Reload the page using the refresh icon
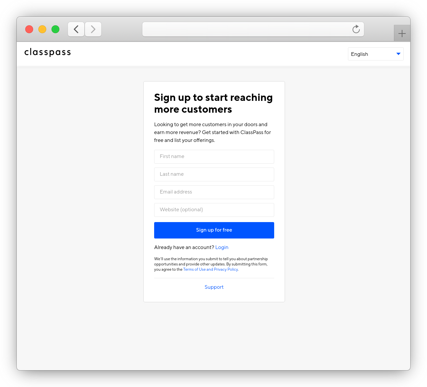This screenshot has height=387, width=427. coord(356,29)
